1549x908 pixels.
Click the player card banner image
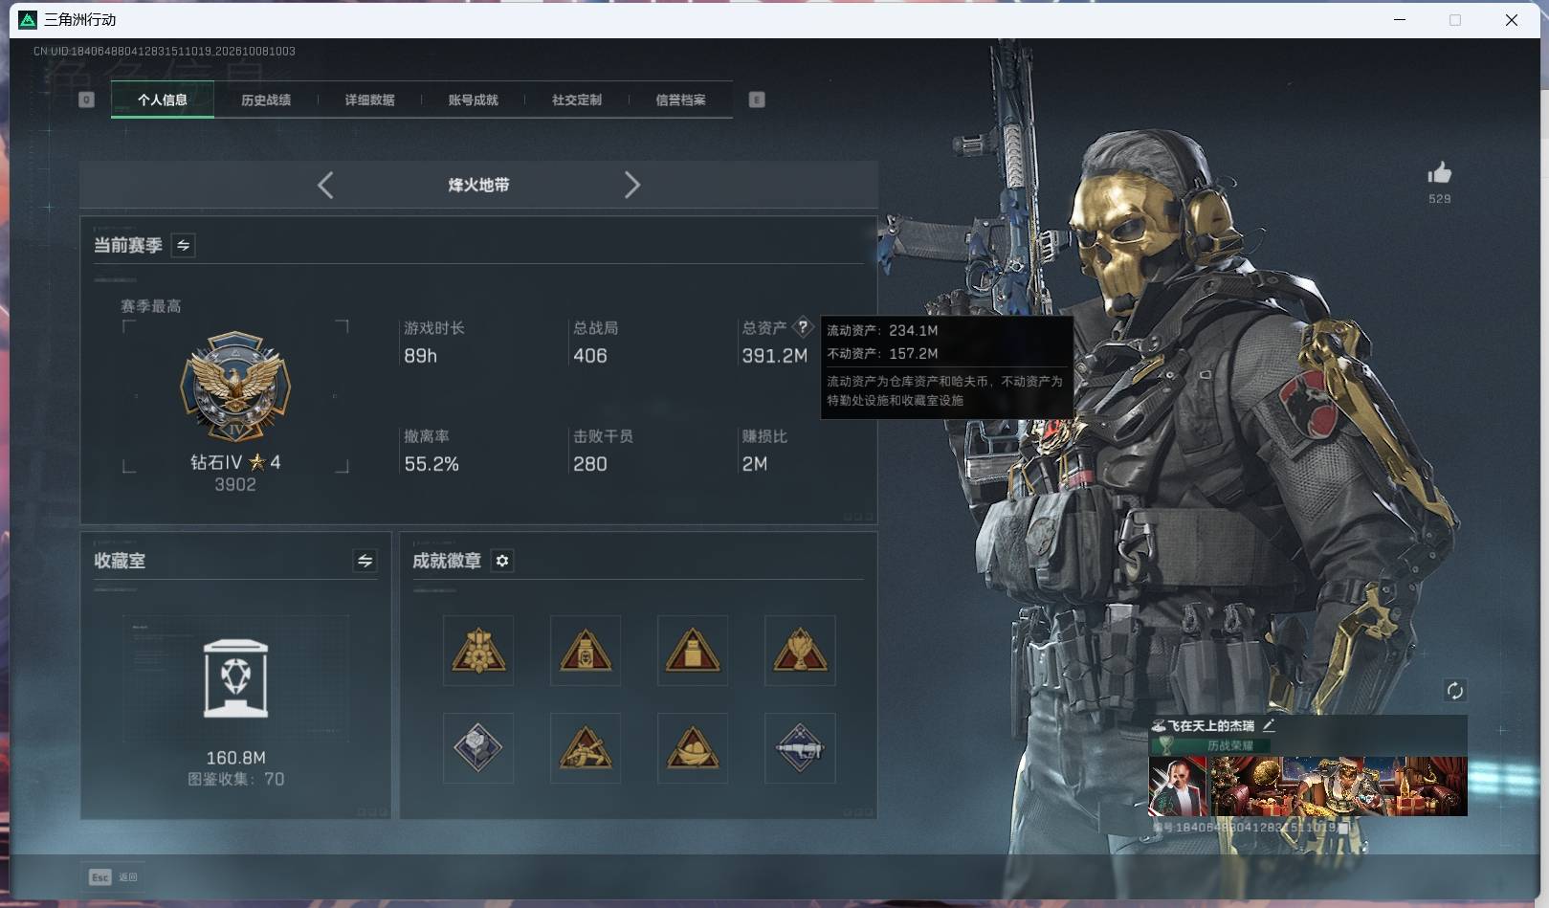(x=1339, y=786)
